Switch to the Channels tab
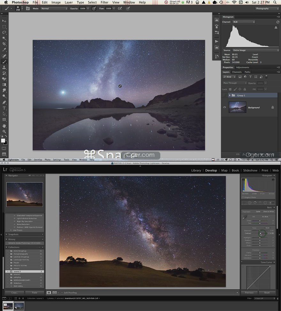 tap(237, 72)
